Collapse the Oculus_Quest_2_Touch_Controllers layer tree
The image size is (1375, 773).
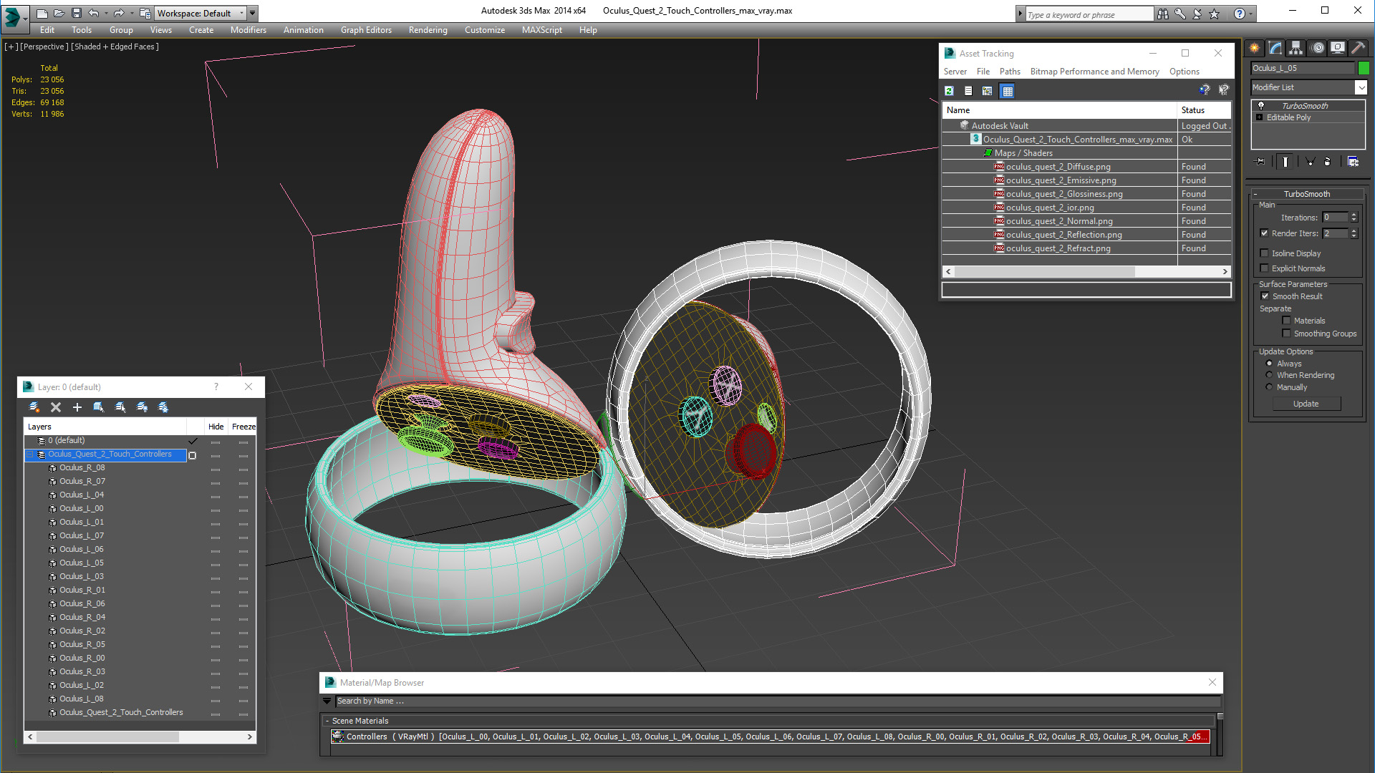pos(30,454)
